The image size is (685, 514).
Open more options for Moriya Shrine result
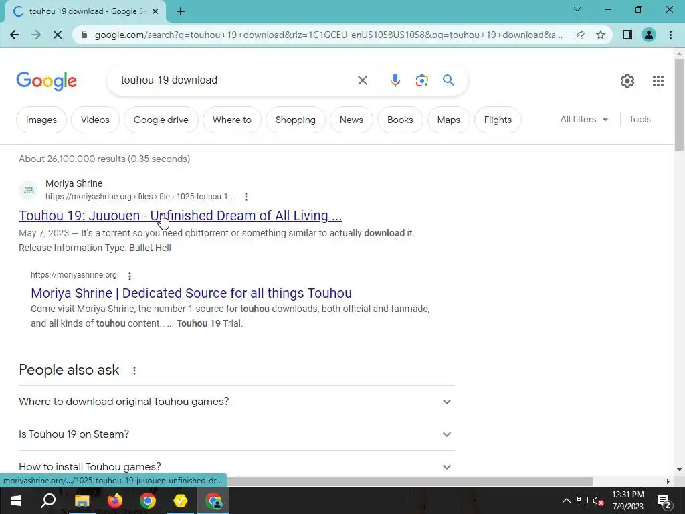[x=246, y=197]
